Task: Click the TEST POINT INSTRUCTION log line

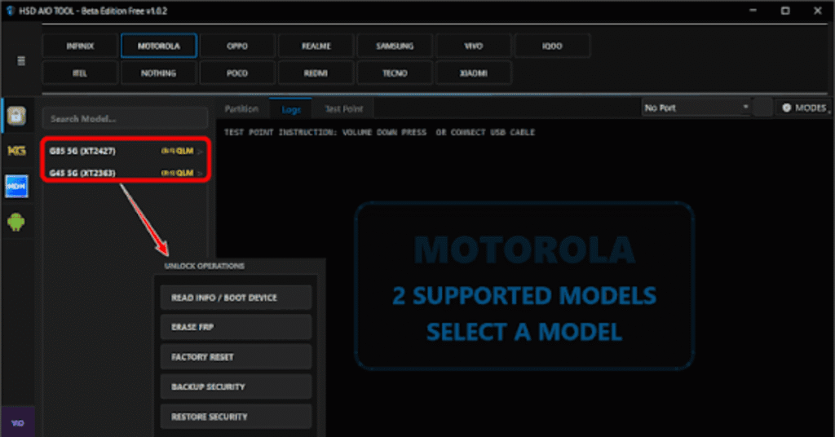Action: pyautogui.click(x=379, y=132)
